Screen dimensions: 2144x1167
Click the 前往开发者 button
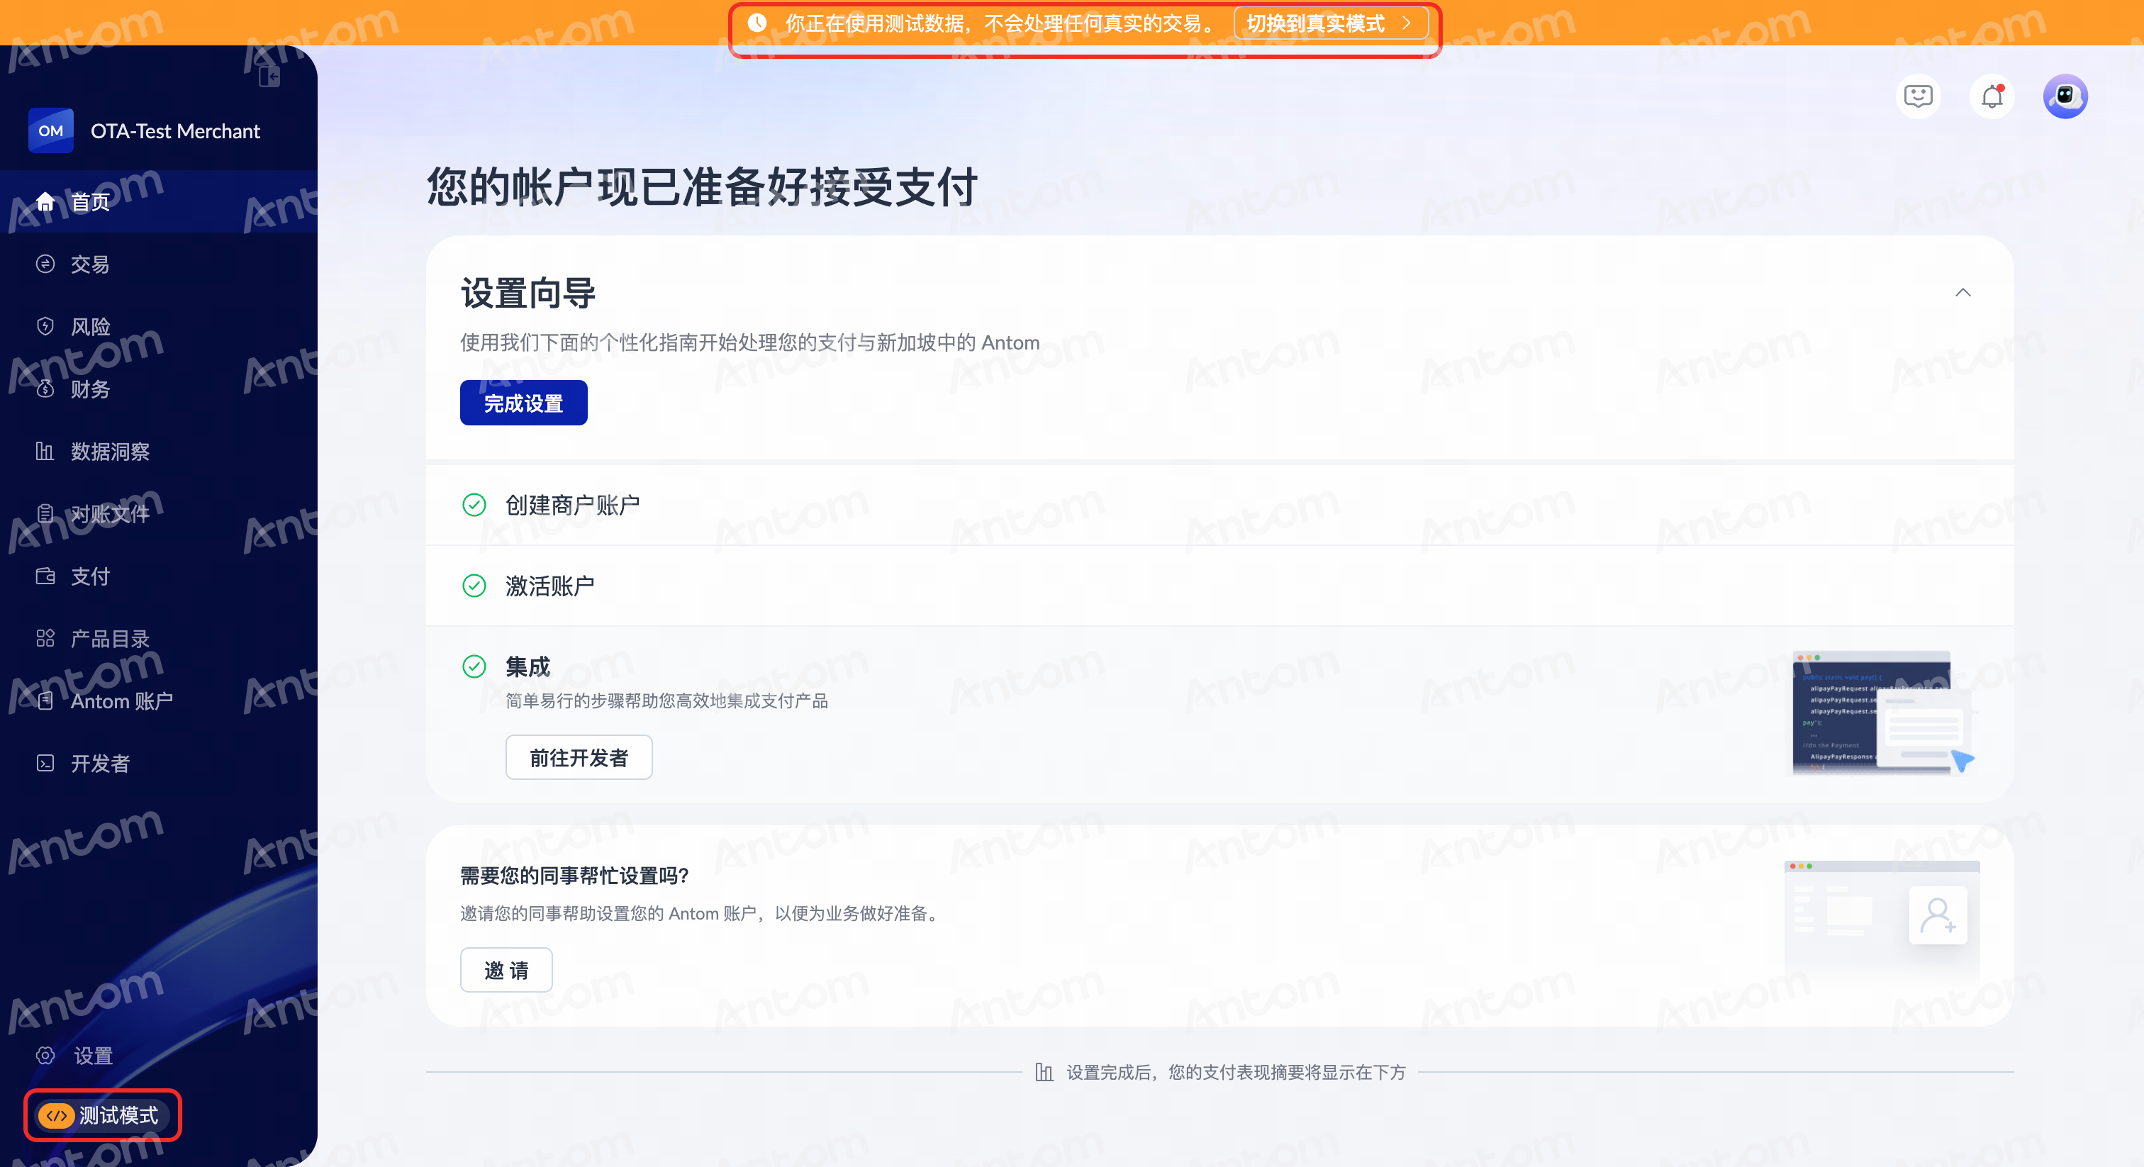579,757
